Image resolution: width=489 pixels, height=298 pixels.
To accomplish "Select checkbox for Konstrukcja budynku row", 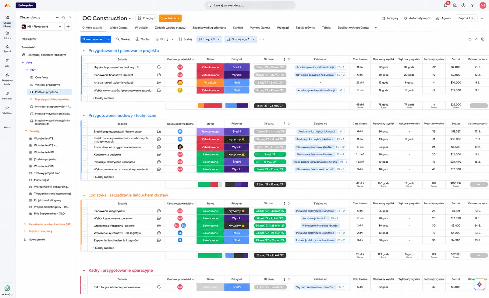I will tap(85, 154).
